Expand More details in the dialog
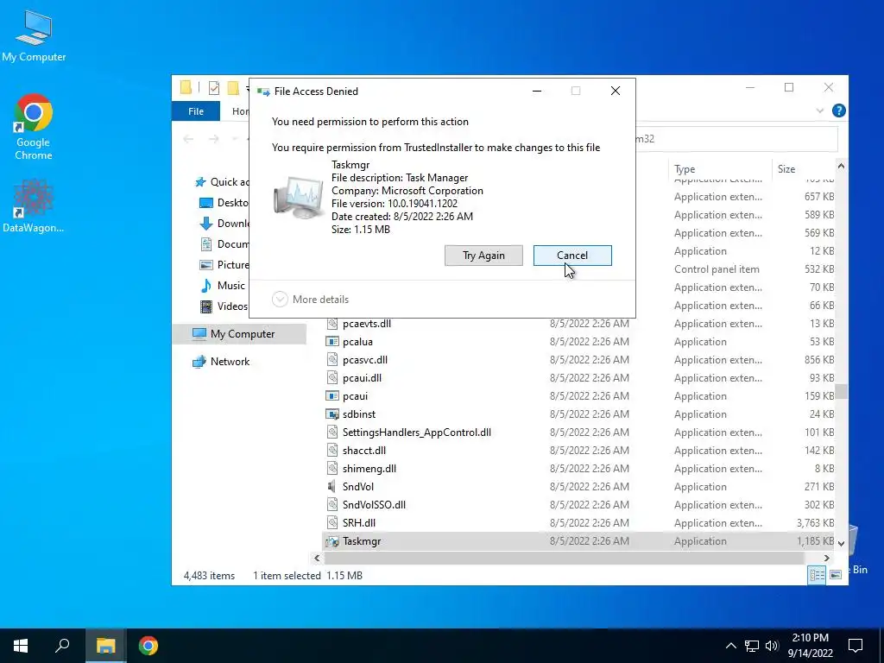Viewport: 884px width, 663px height. (x=310, y=300)
